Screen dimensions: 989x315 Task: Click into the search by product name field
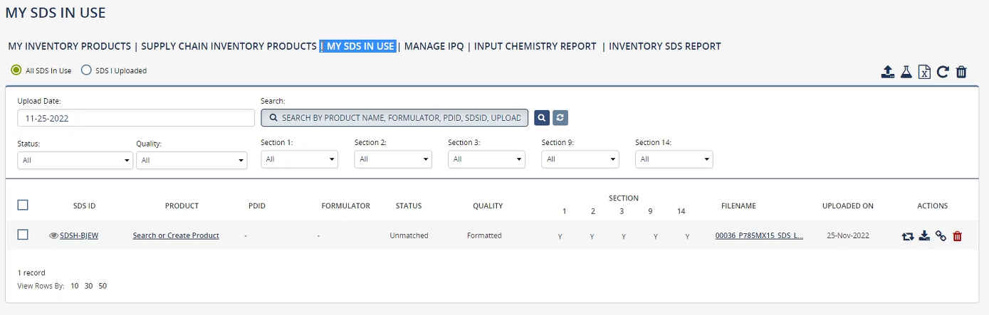click(394, 117)
